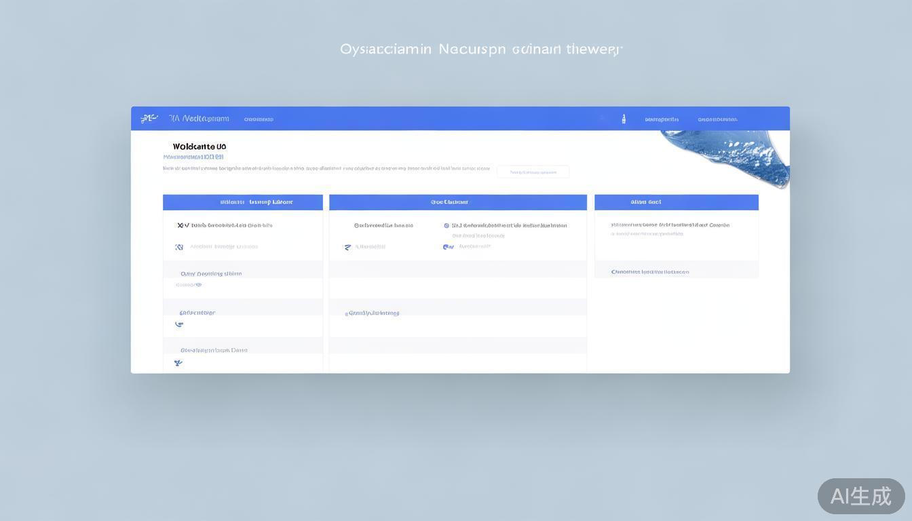Click the trophy-shaped icon at the bottom of the left panel

click(178, 363)
